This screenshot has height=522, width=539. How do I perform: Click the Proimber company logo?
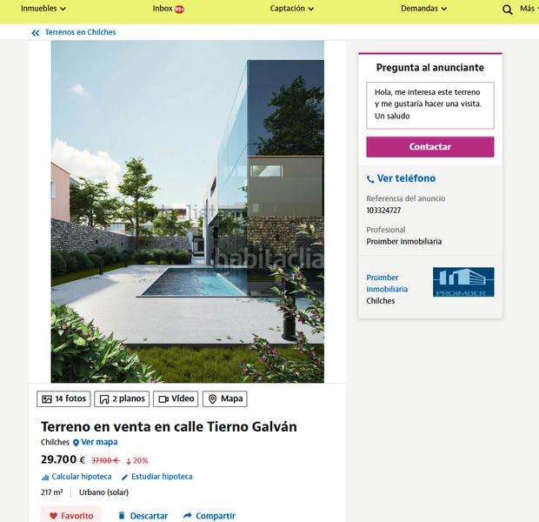point(463,282)
